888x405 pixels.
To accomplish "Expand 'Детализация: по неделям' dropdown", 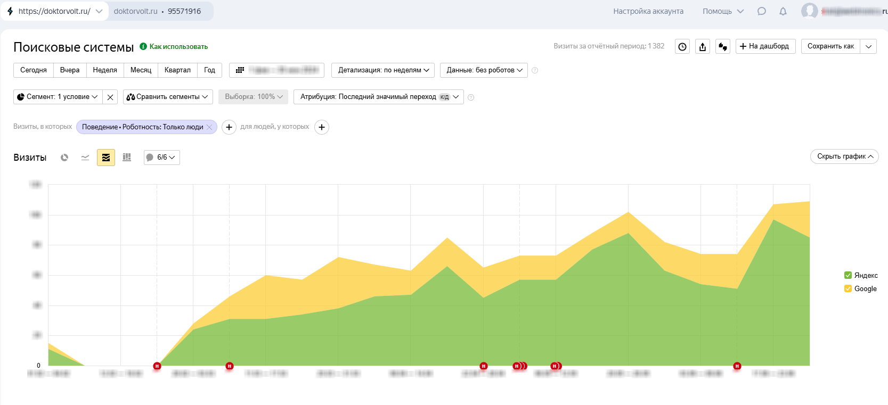I will tap(382, 70).
